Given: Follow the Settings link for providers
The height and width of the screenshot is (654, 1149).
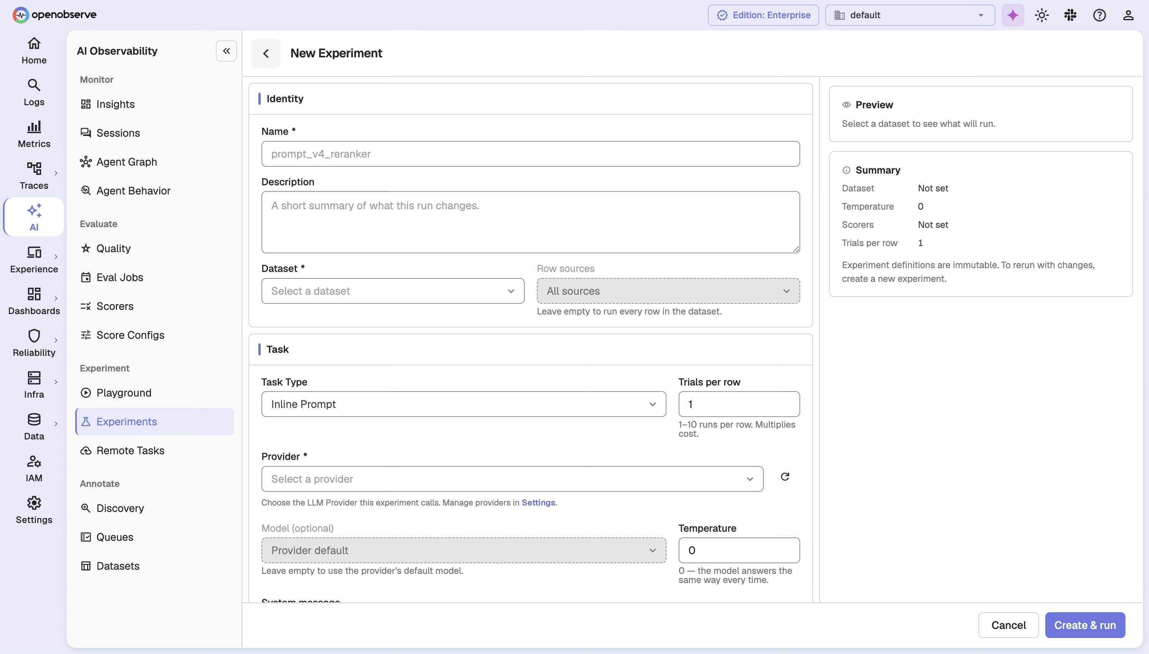Looking at the screenshot, I should pos(538,502).
